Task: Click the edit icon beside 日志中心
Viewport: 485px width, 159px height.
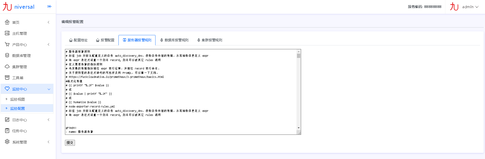Action: (x=7, y=120)
